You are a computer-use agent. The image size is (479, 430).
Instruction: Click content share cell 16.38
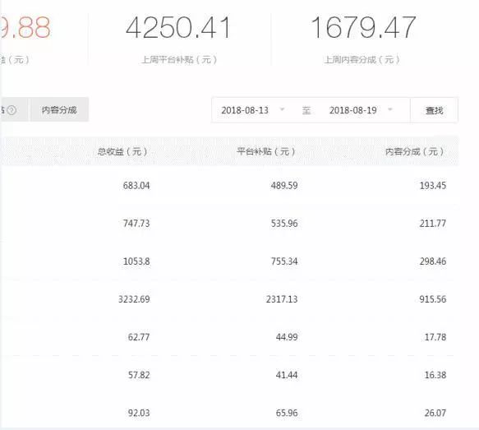[435, 375]
